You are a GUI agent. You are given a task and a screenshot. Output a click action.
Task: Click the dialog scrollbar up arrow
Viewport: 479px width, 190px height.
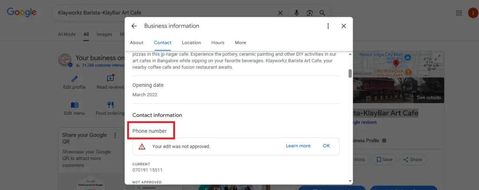(x=350, y=54)
